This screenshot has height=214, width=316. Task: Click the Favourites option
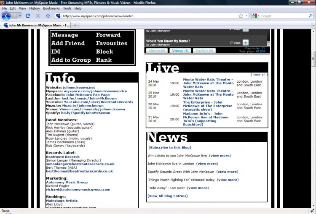112,43
